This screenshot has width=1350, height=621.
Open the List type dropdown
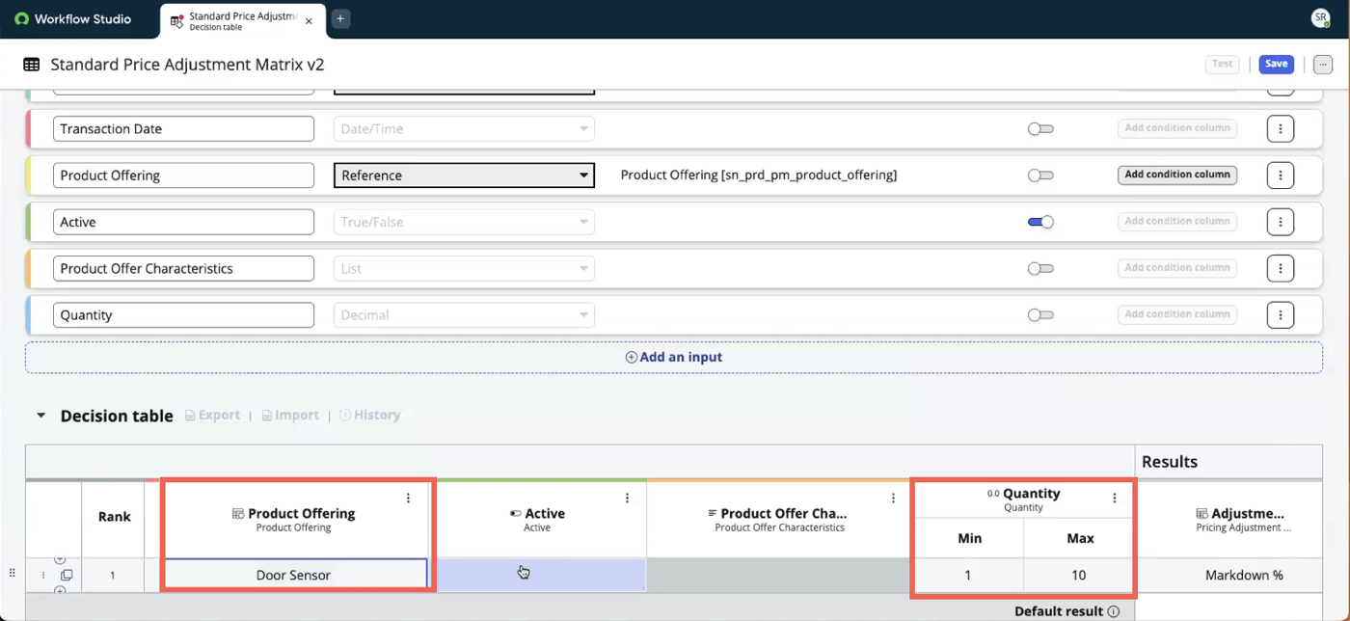(x=464, y=268)
